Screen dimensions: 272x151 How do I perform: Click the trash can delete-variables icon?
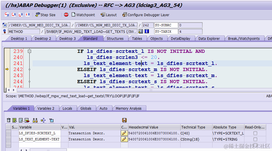[9, 120]
